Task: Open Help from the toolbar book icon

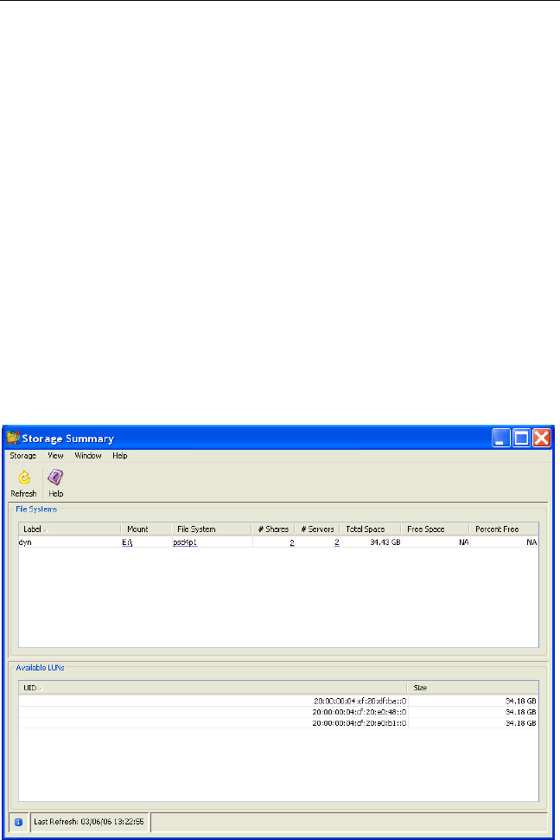Action: [55, 478]
